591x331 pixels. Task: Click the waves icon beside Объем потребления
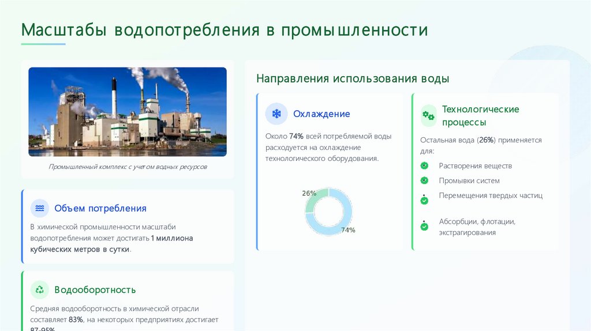click(40, 208)
